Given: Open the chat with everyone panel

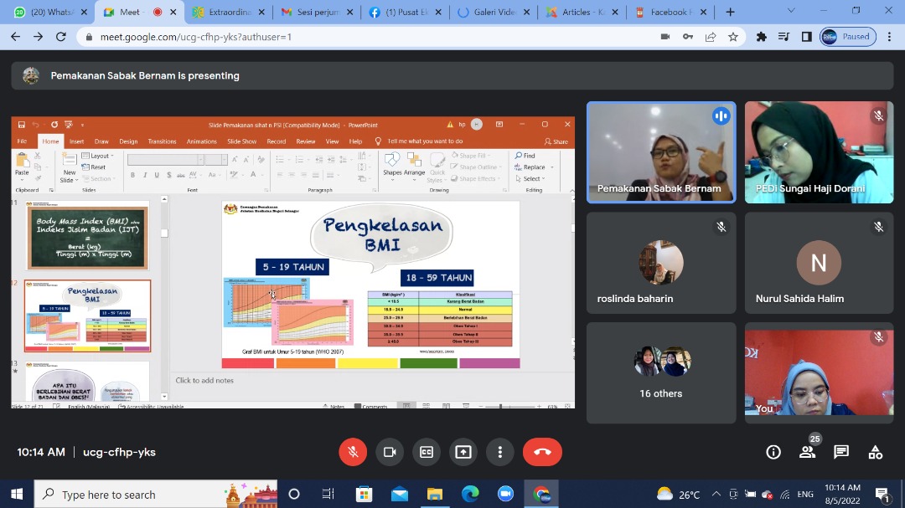Looking at the screenshot, I should pos(841,452).
